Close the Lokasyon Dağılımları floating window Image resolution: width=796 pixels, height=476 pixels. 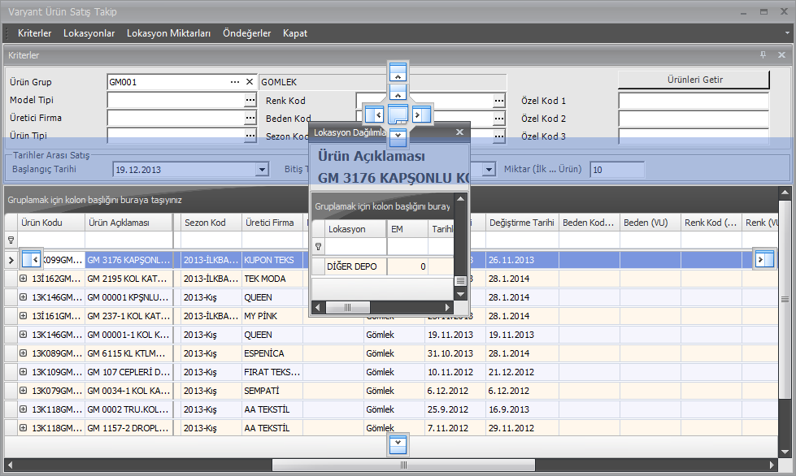[459, 132]
